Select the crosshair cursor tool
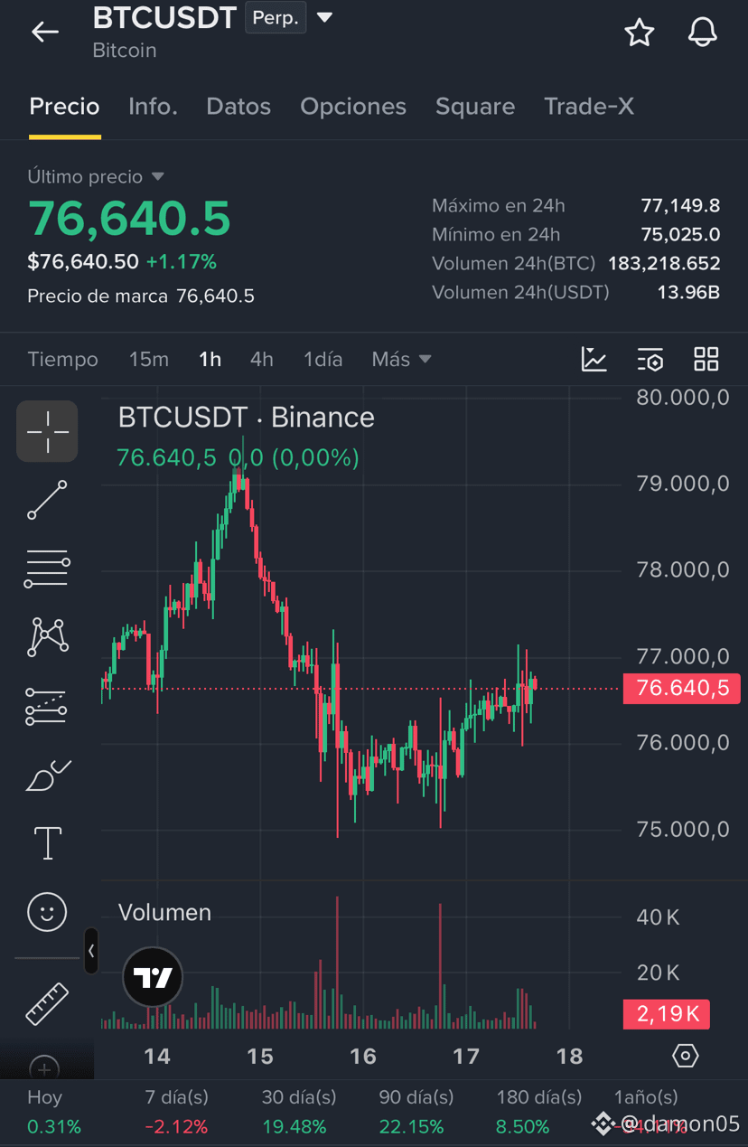Viewport: 748px width, 1147px height. (47, 431)
